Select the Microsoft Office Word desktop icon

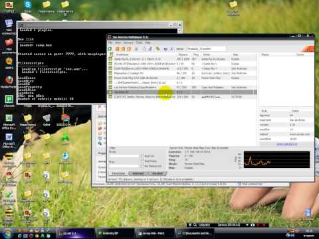(9, 140)
